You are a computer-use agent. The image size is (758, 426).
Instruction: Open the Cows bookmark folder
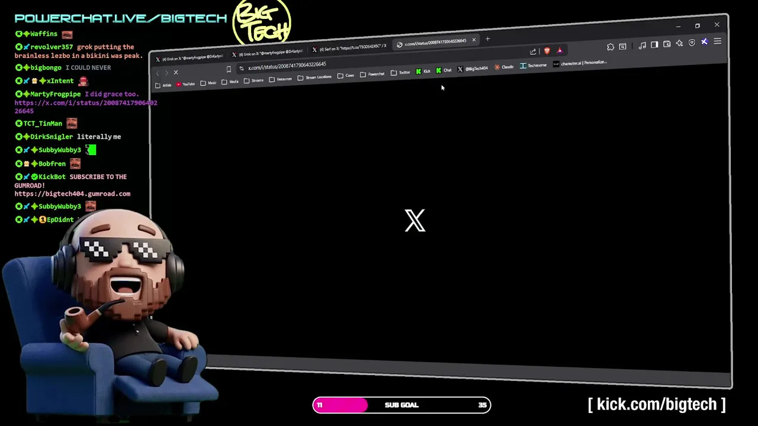[x=345, y=76]
